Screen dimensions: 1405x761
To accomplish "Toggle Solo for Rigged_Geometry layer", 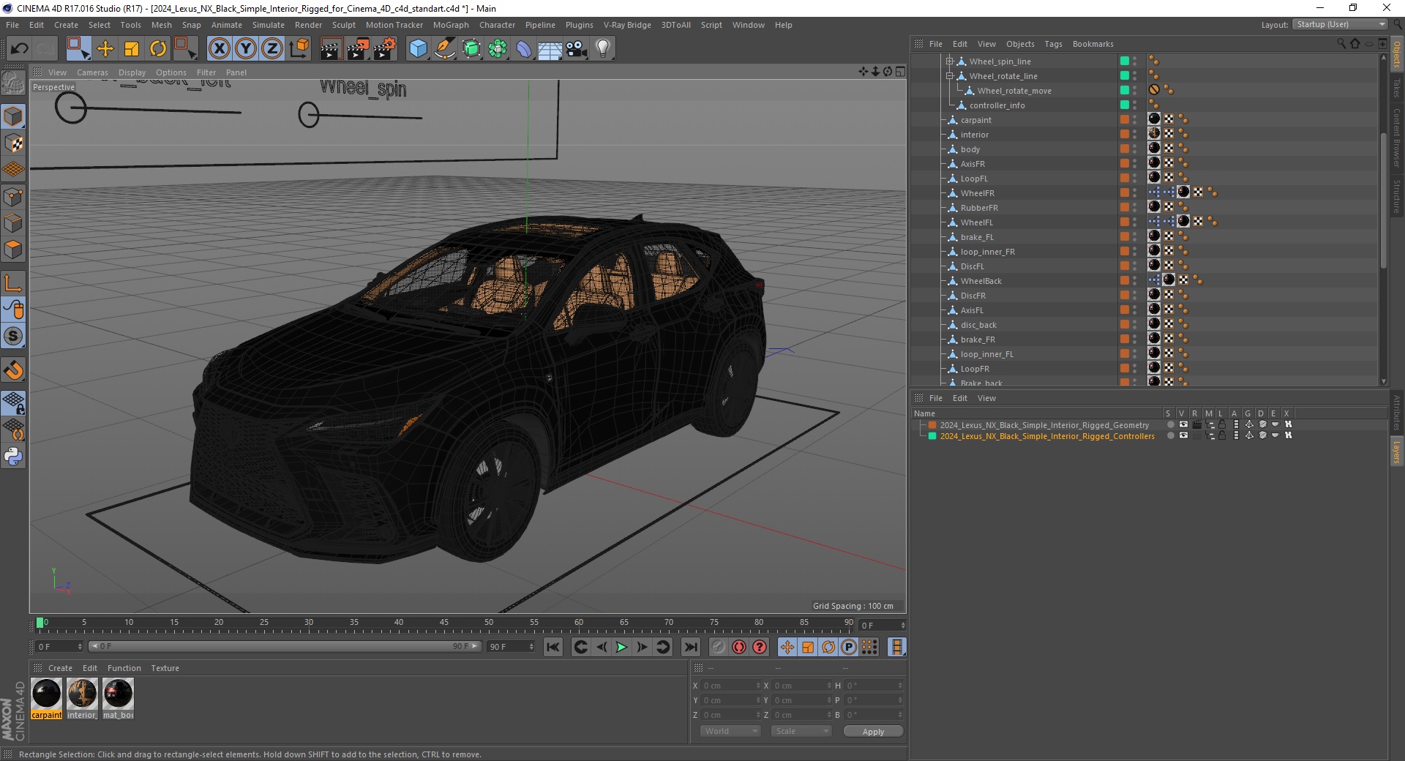I will pyautogui.click(x=1170, y=425).
